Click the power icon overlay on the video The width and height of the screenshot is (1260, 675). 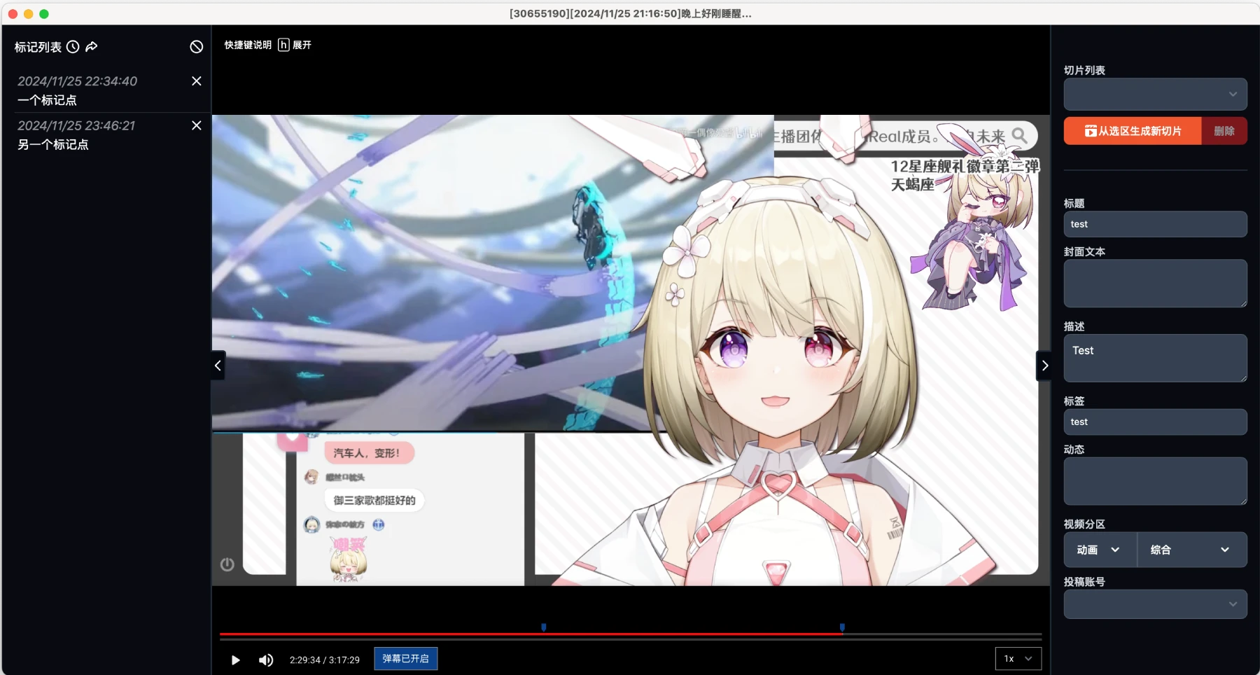tap(227, 564)
